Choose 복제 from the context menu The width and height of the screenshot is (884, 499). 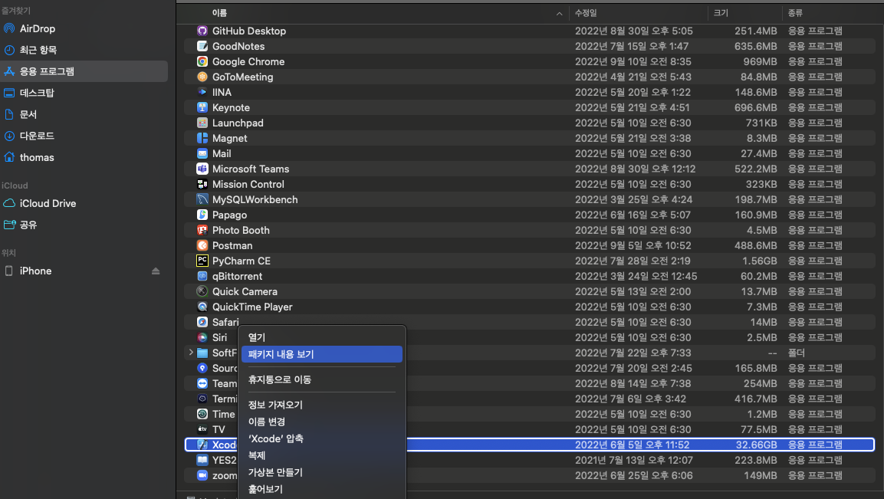click(x=321, y=455)
